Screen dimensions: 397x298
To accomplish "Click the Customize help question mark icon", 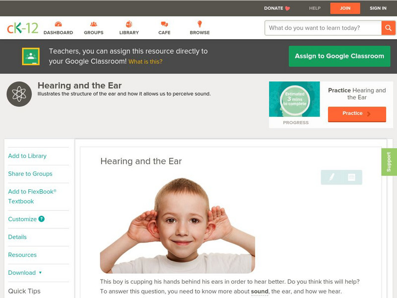I will tap(42, 219).
